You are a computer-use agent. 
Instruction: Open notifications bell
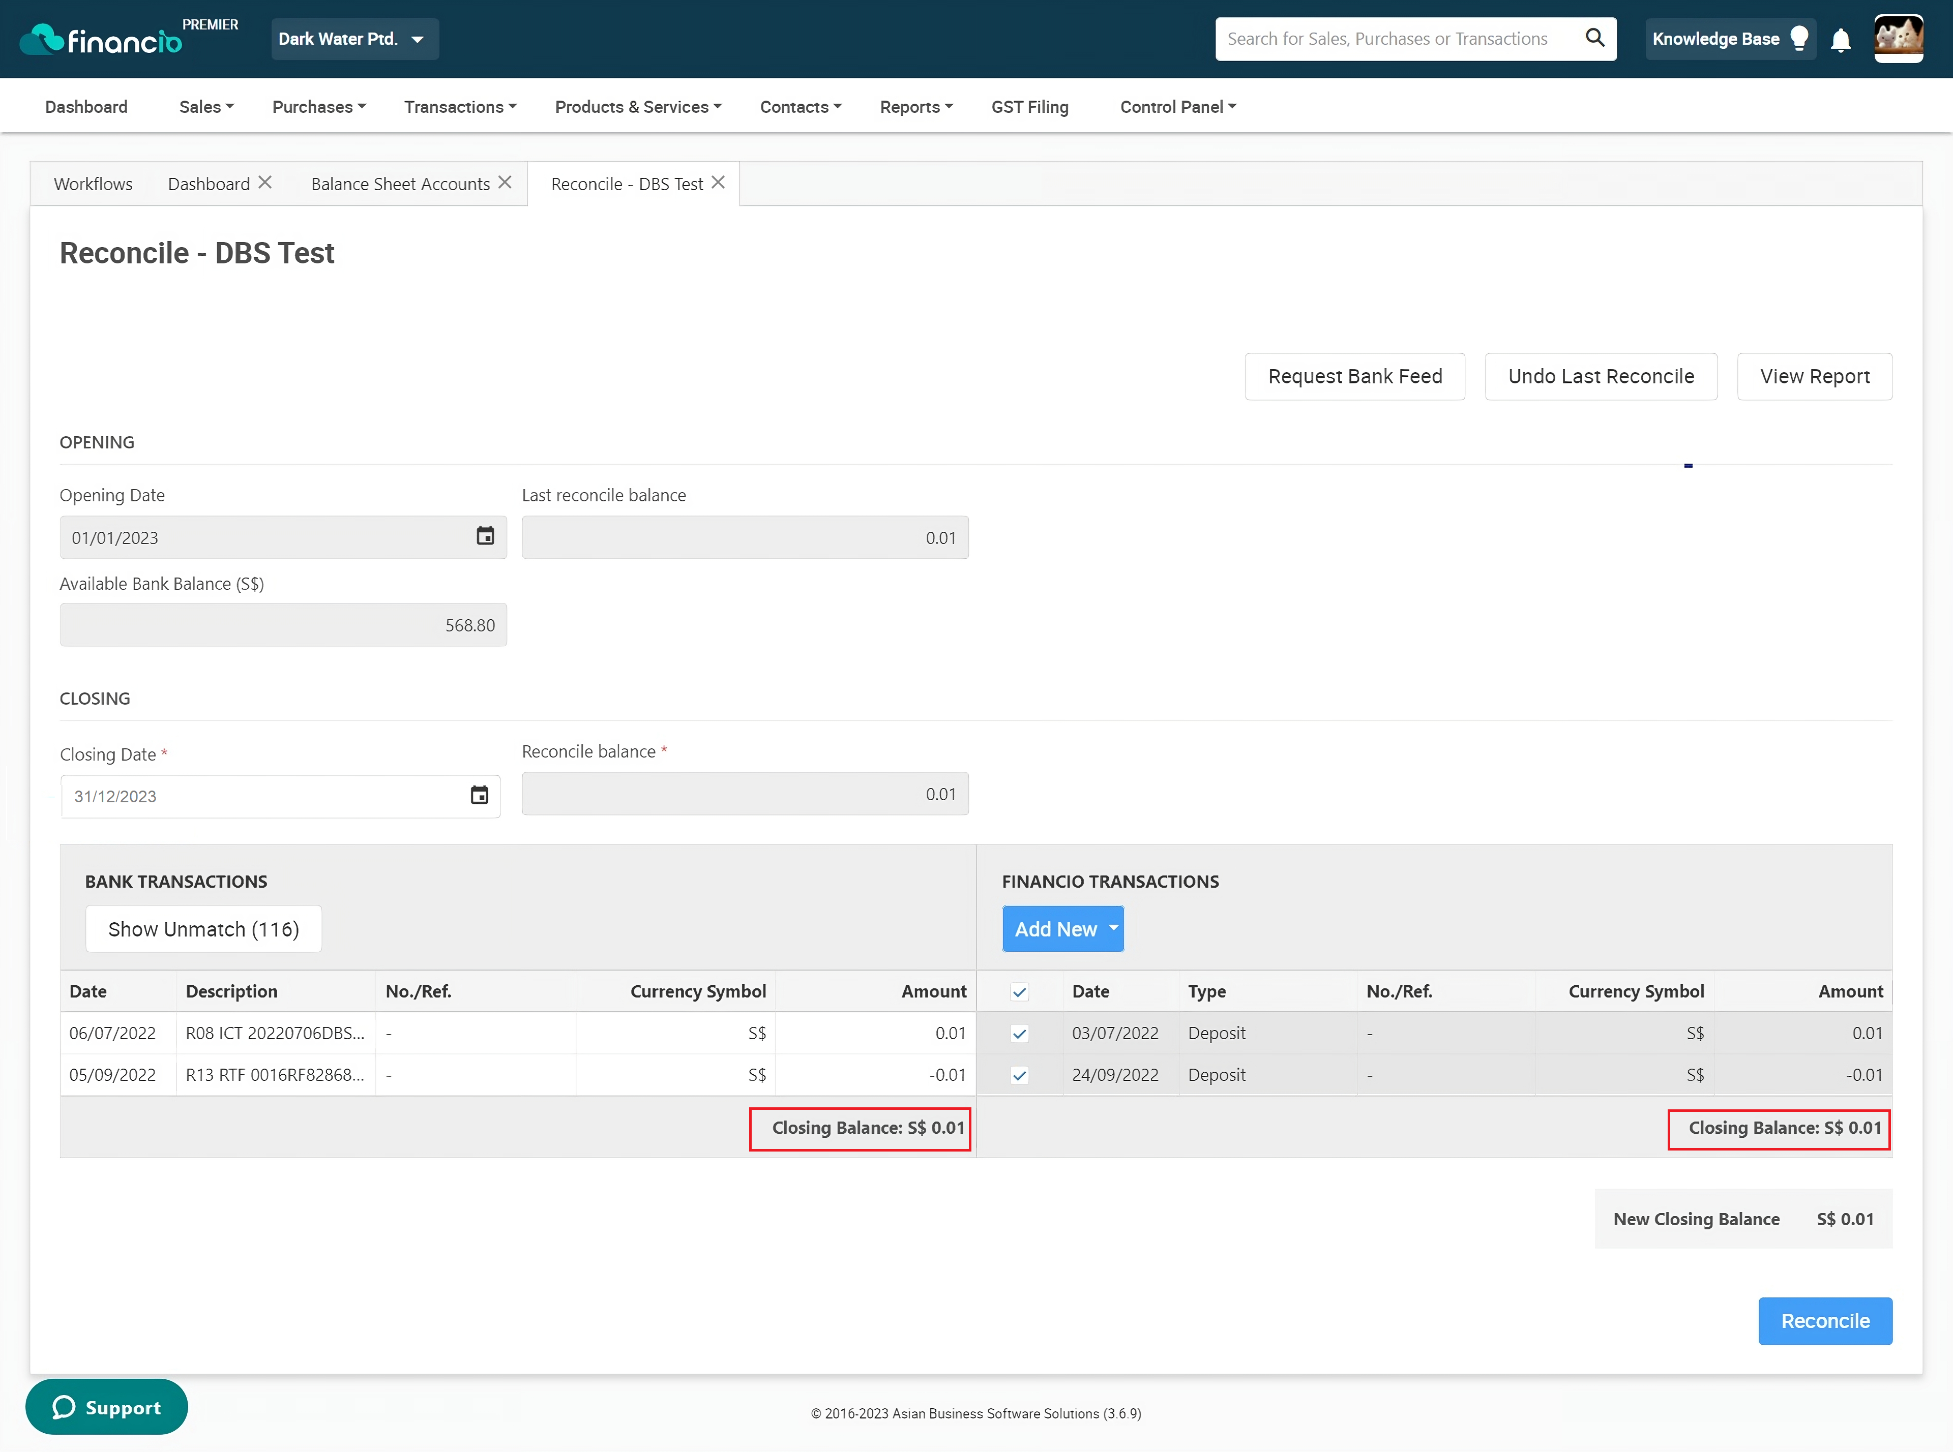1841,40
